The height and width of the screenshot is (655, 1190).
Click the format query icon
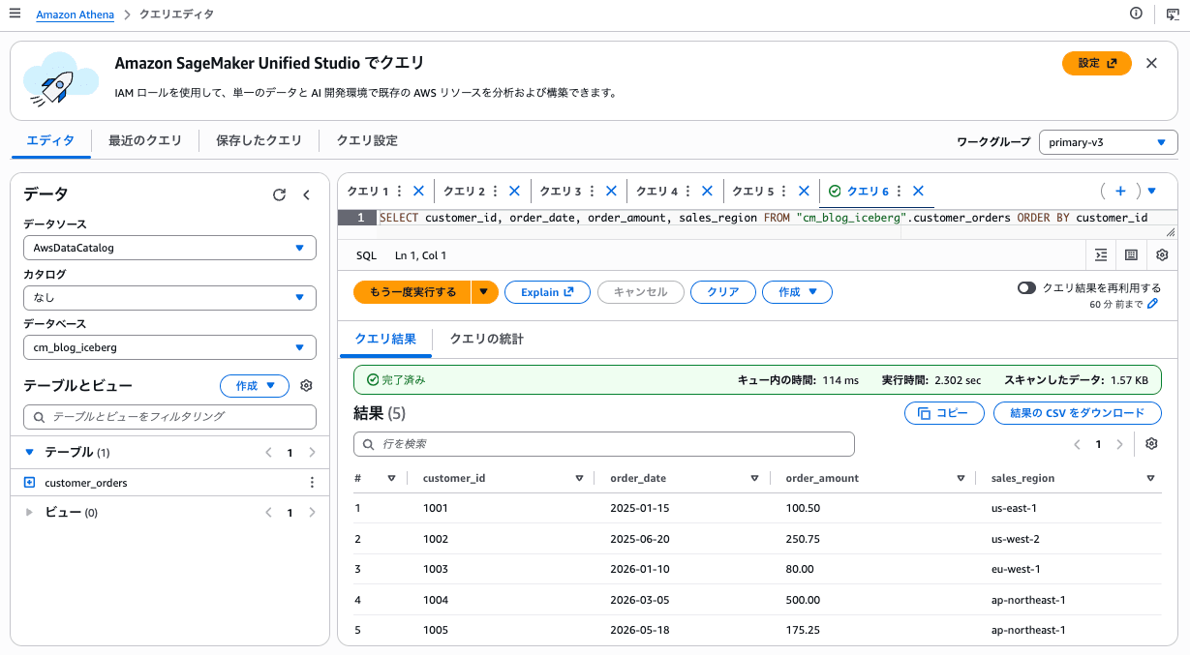(x=1101, y=255)
